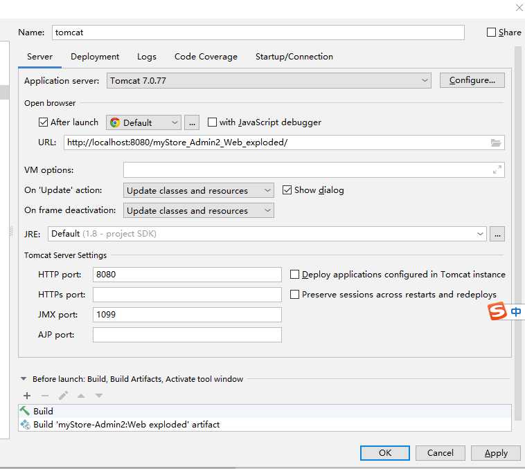
Task: Toggle the Share checkbox
Action: coord(491,32)
